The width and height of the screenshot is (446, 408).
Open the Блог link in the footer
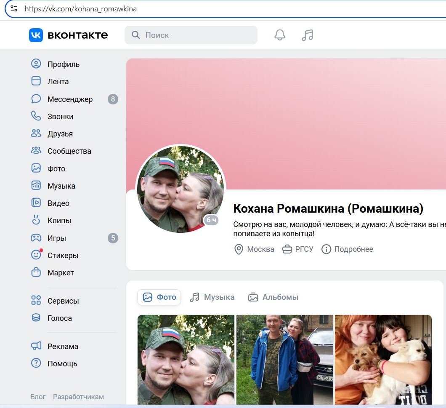37,397
